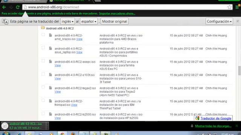This screenshot has width=241, height=135.
Task: Open View link for tegav2.iso
Action: [x=58, y=92]
